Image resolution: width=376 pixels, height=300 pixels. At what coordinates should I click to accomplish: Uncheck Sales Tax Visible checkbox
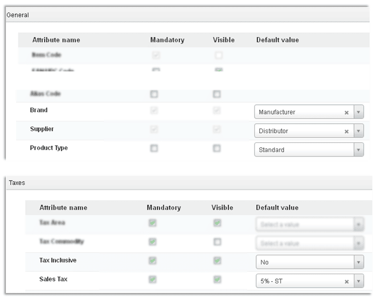(x=217, y=280)
